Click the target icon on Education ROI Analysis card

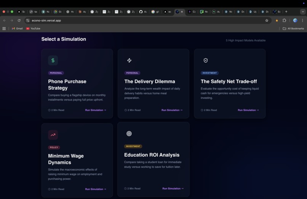pyautogui.click(x=129, y=134)
